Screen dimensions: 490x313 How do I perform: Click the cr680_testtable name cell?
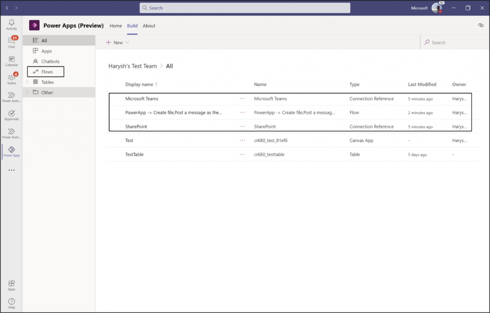point(269,154)
